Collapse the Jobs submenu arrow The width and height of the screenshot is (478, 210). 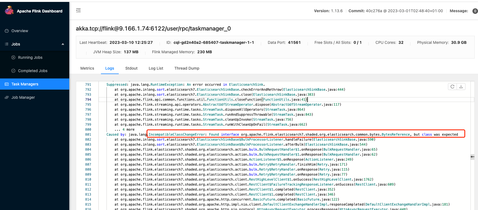63,44
